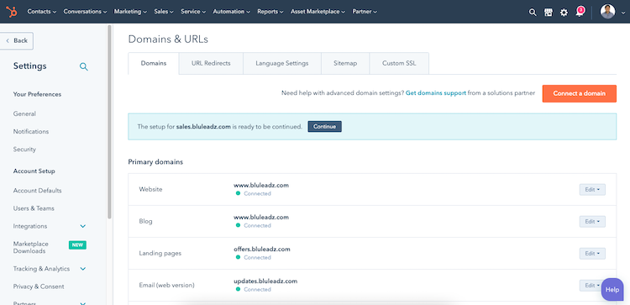Open the Conversations menu
This screenshot has width=630, height=305.
[85, 12]
